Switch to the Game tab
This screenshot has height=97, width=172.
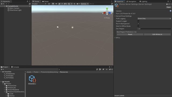point(45,1)
